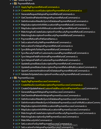
Task: Click lock icon of SyncRecurlyFieldForCustomerAccoundPaymentRefundCommand.cs
Action: (16, 53)
